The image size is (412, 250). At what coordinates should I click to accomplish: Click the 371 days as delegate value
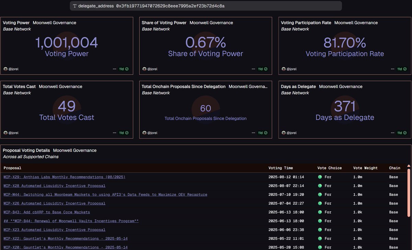pyautogui.click(x=345, y=106)
